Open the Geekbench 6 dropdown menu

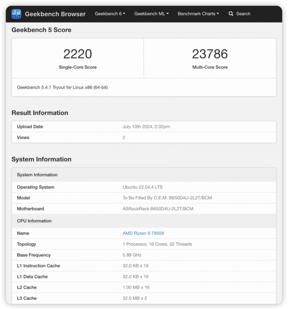110,13
